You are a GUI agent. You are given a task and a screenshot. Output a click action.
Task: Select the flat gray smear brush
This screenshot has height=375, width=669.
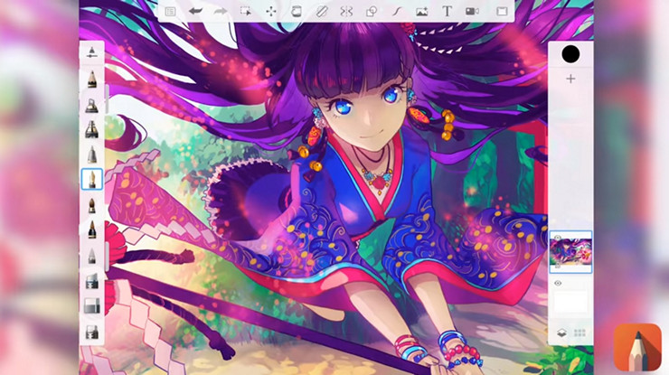(91, 281)
